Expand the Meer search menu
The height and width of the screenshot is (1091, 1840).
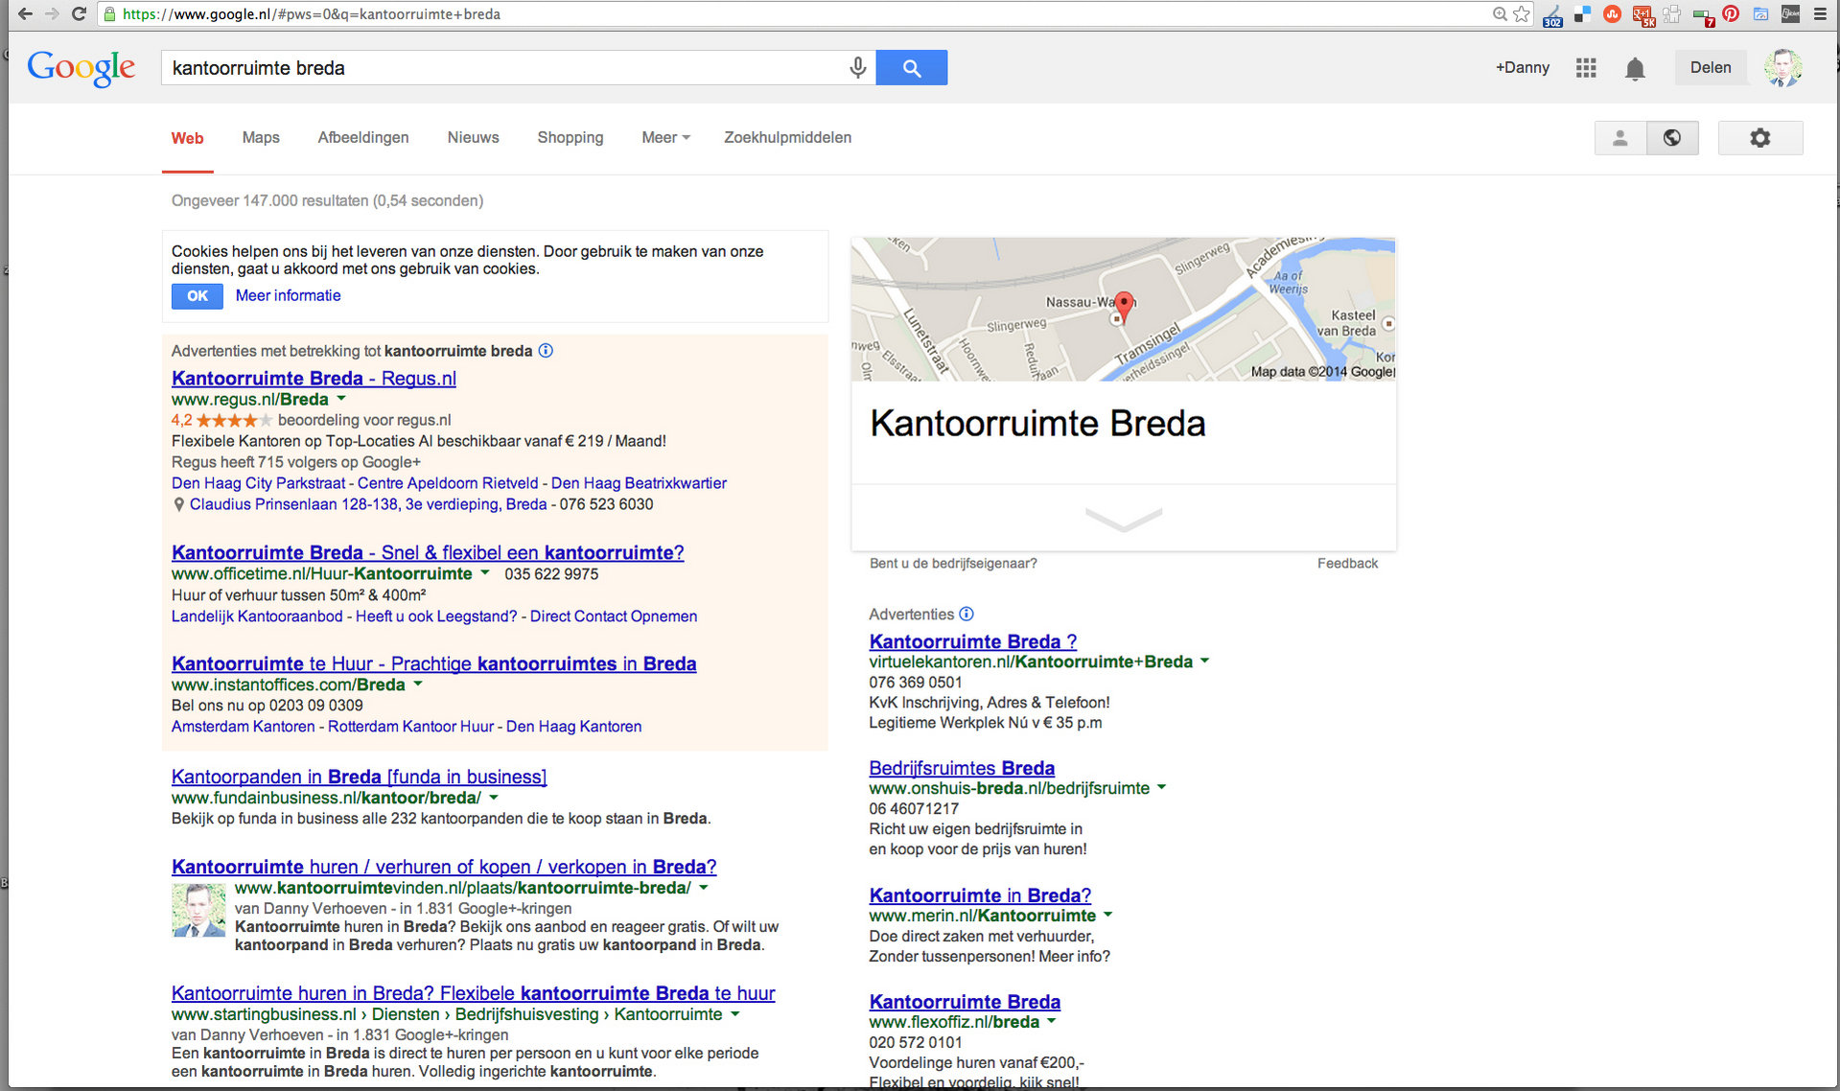click(x=665, y=137)
